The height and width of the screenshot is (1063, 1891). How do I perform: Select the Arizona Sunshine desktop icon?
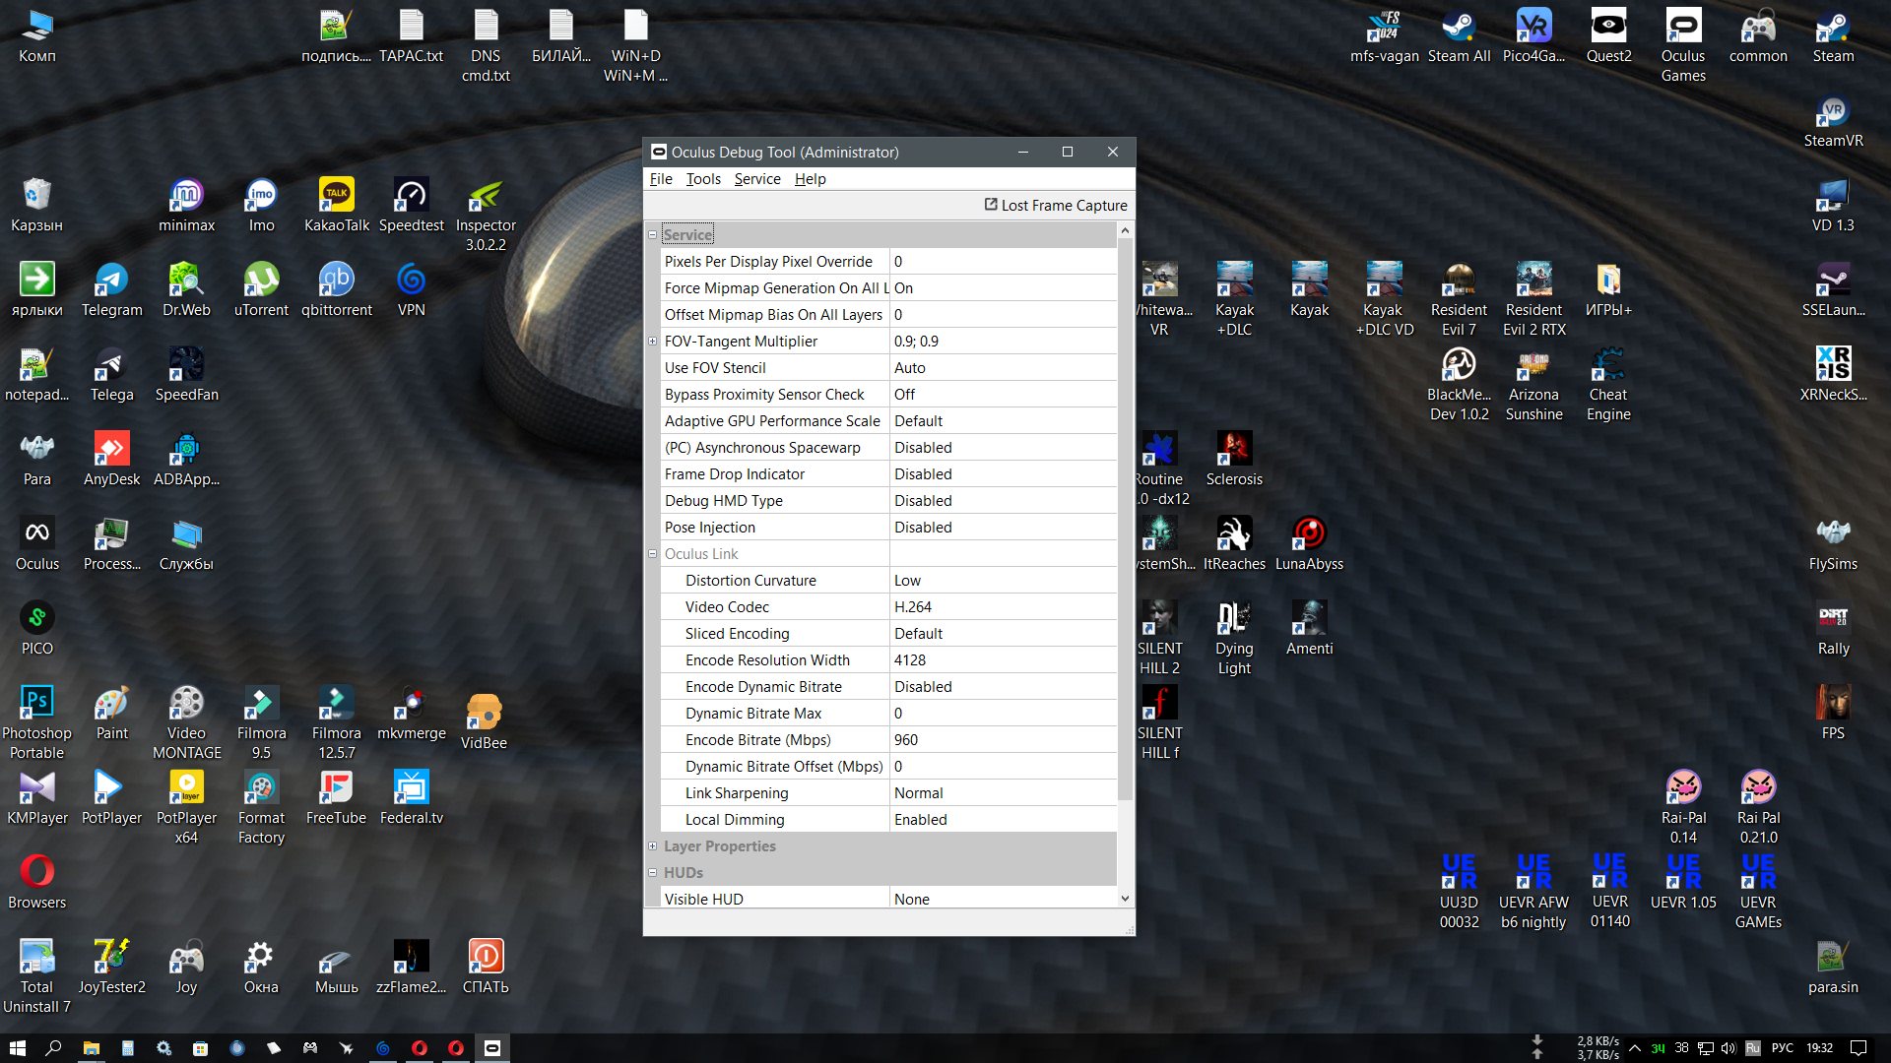(1533, 384)
